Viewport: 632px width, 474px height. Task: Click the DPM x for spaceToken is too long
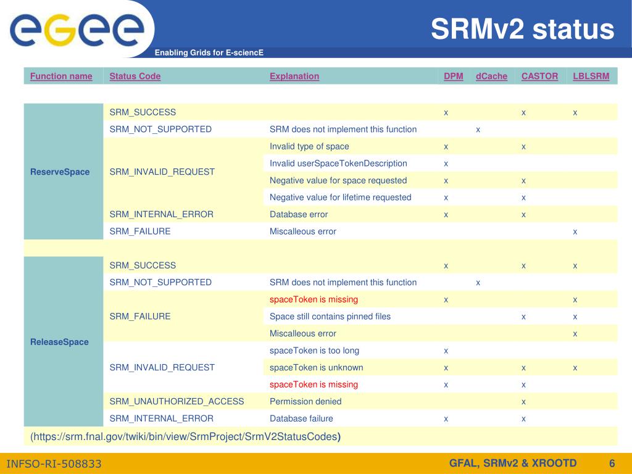(446, 351)
